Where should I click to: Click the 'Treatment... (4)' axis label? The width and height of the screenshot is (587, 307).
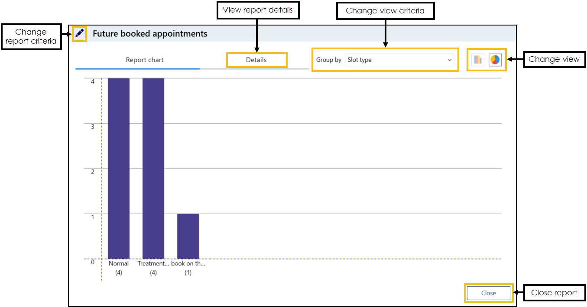(x=153, y=268)
